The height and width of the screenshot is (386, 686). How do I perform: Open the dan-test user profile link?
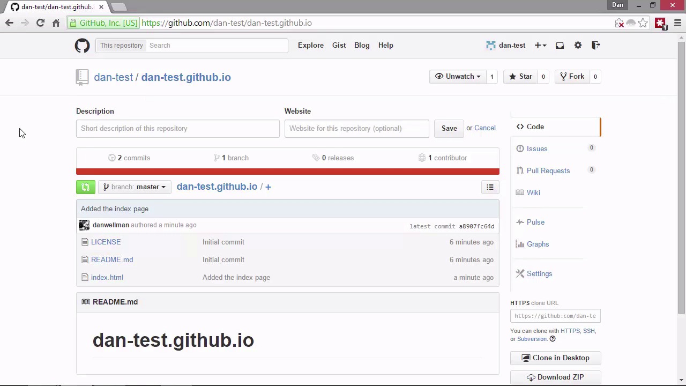[506, 46]
